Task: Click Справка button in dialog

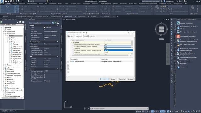Action: [x=131, y=79]
